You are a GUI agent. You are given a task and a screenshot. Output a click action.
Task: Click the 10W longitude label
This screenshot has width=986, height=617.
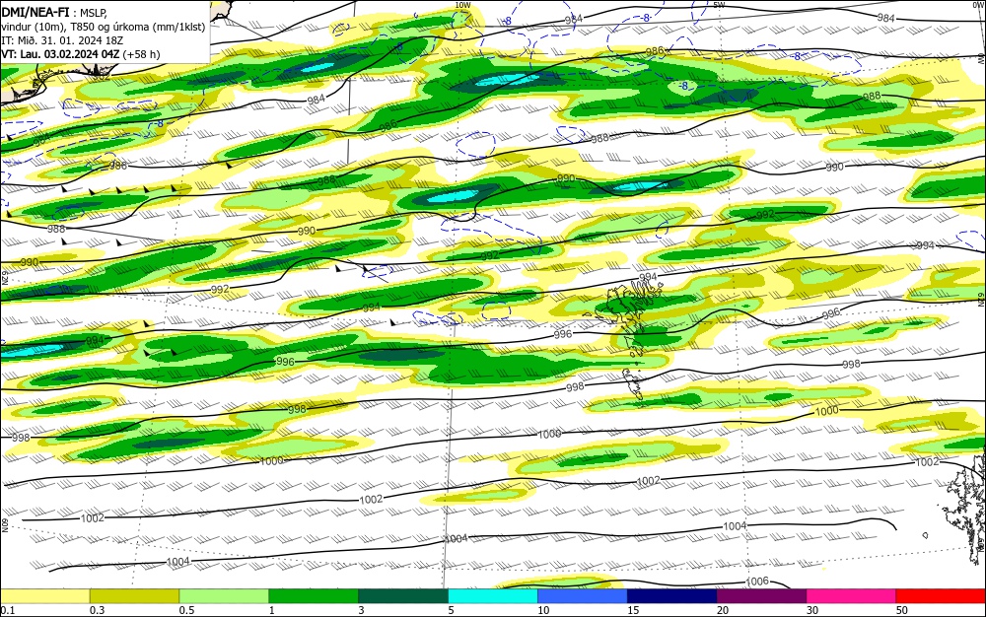pyautogui.click(x=462, y=5)
